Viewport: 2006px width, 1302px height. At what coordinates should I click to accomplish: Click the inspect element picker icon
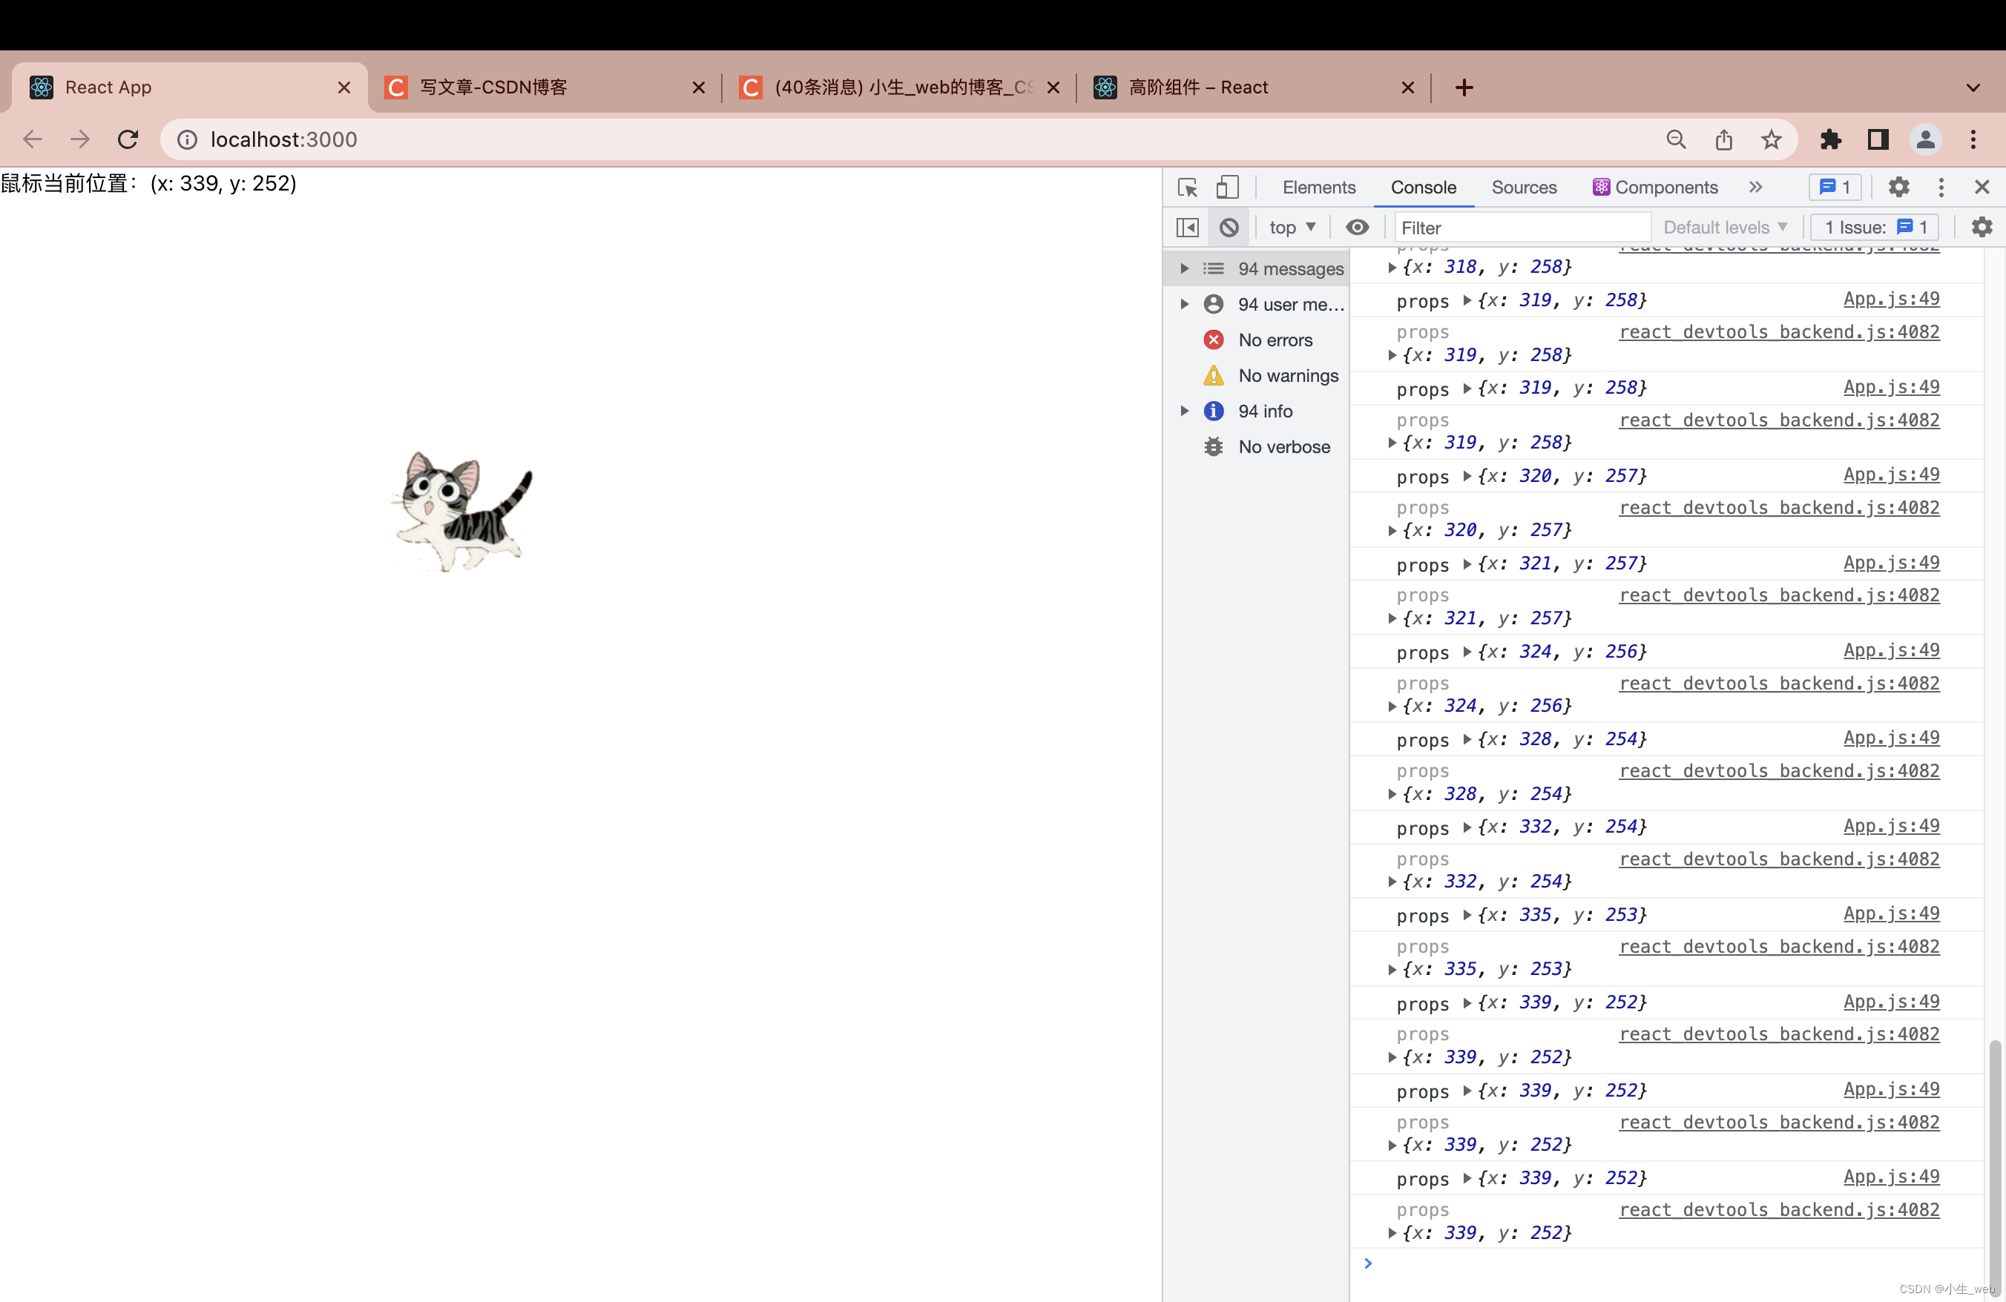[1188, 187]
